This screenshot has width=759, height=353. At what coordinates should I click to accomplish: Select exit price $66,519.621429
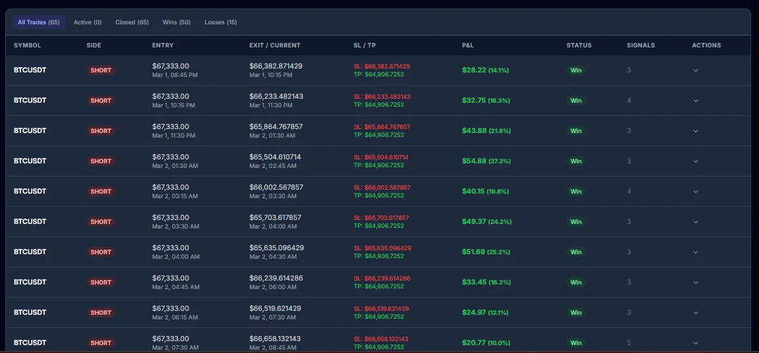click(x=275, y=308)
